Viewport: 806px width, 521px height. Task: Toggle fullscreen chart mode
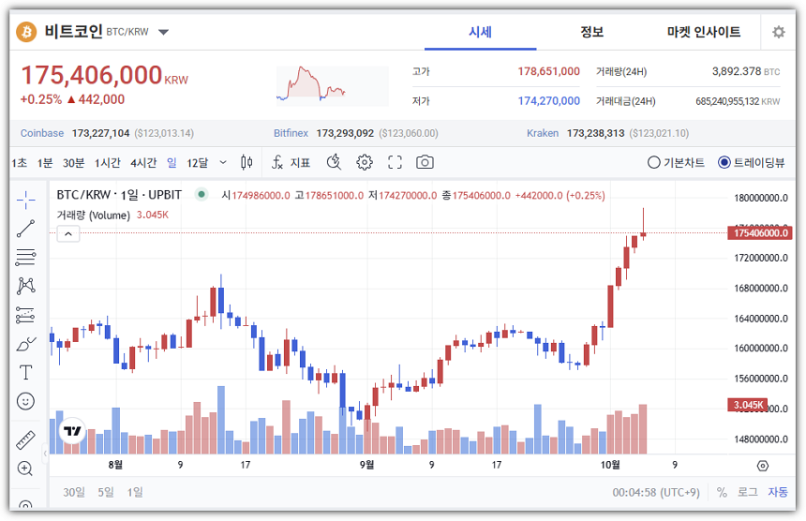[x=395, y=162]
